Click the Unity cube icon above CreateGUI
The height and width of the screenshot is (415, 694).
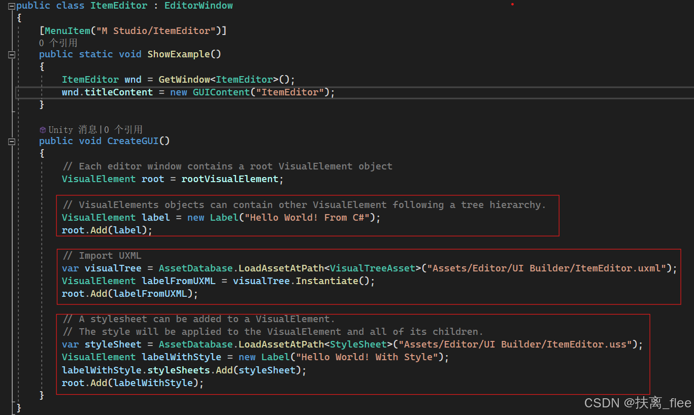click(x=43, y=129)
